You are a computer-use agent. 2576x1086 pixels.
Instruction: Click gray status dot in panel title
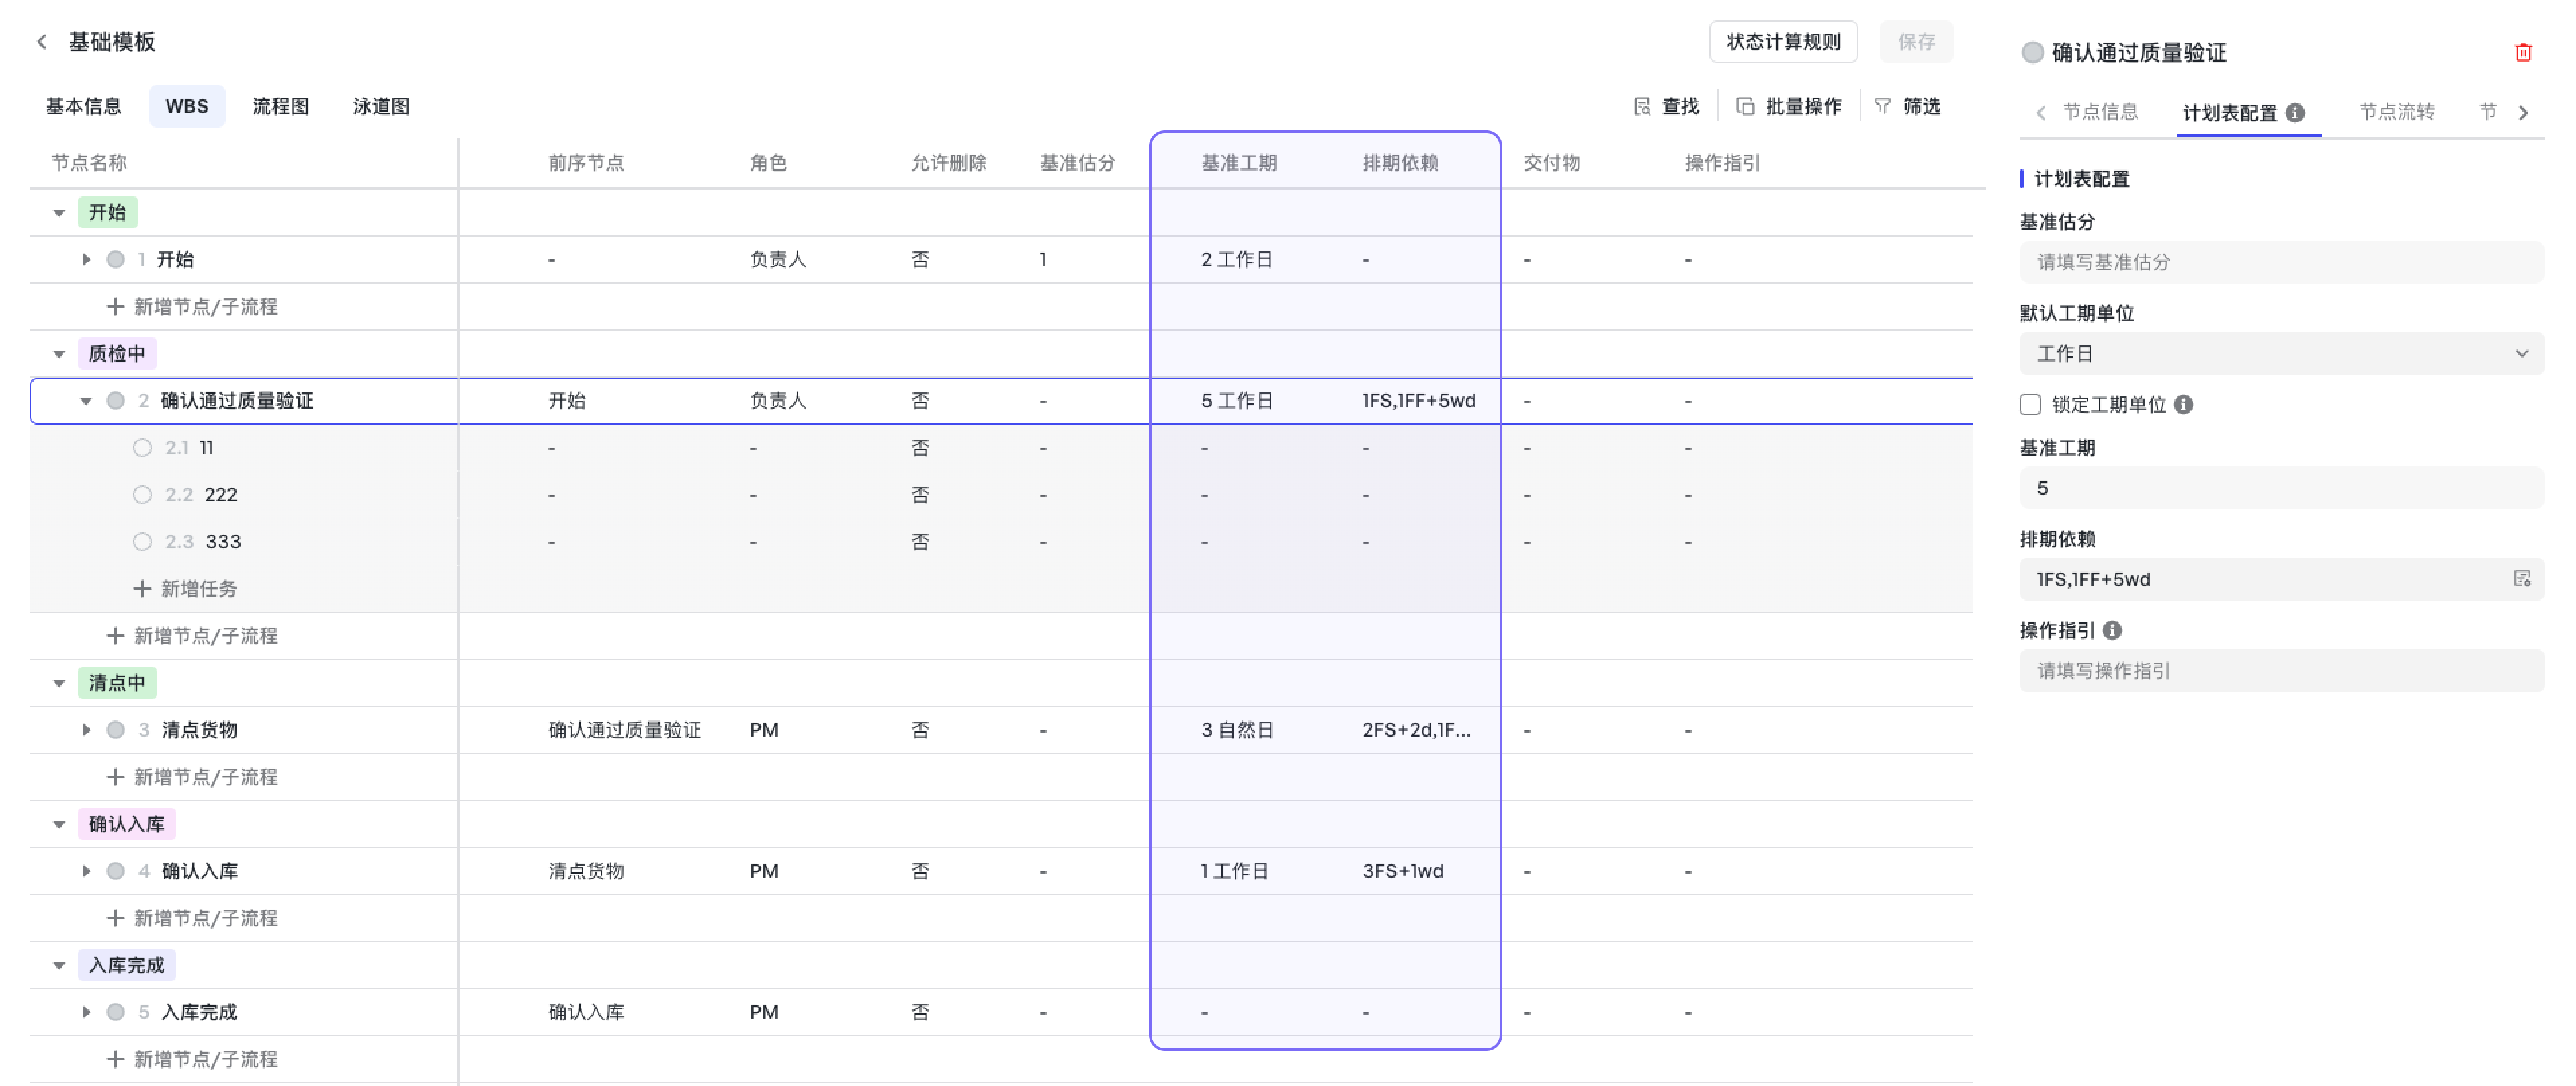[2032, 53]
